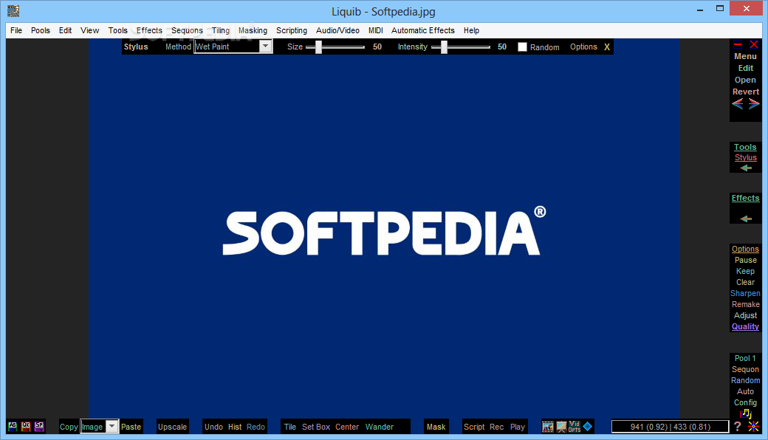
Task: Open the Tiling menu
Action: pyautogui.click(x=220, y=30)
